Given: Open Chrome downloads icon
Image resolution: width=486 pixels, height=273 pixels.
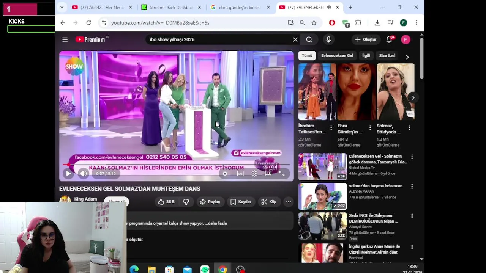Looking at the screenshot, I should click(377, 23).
